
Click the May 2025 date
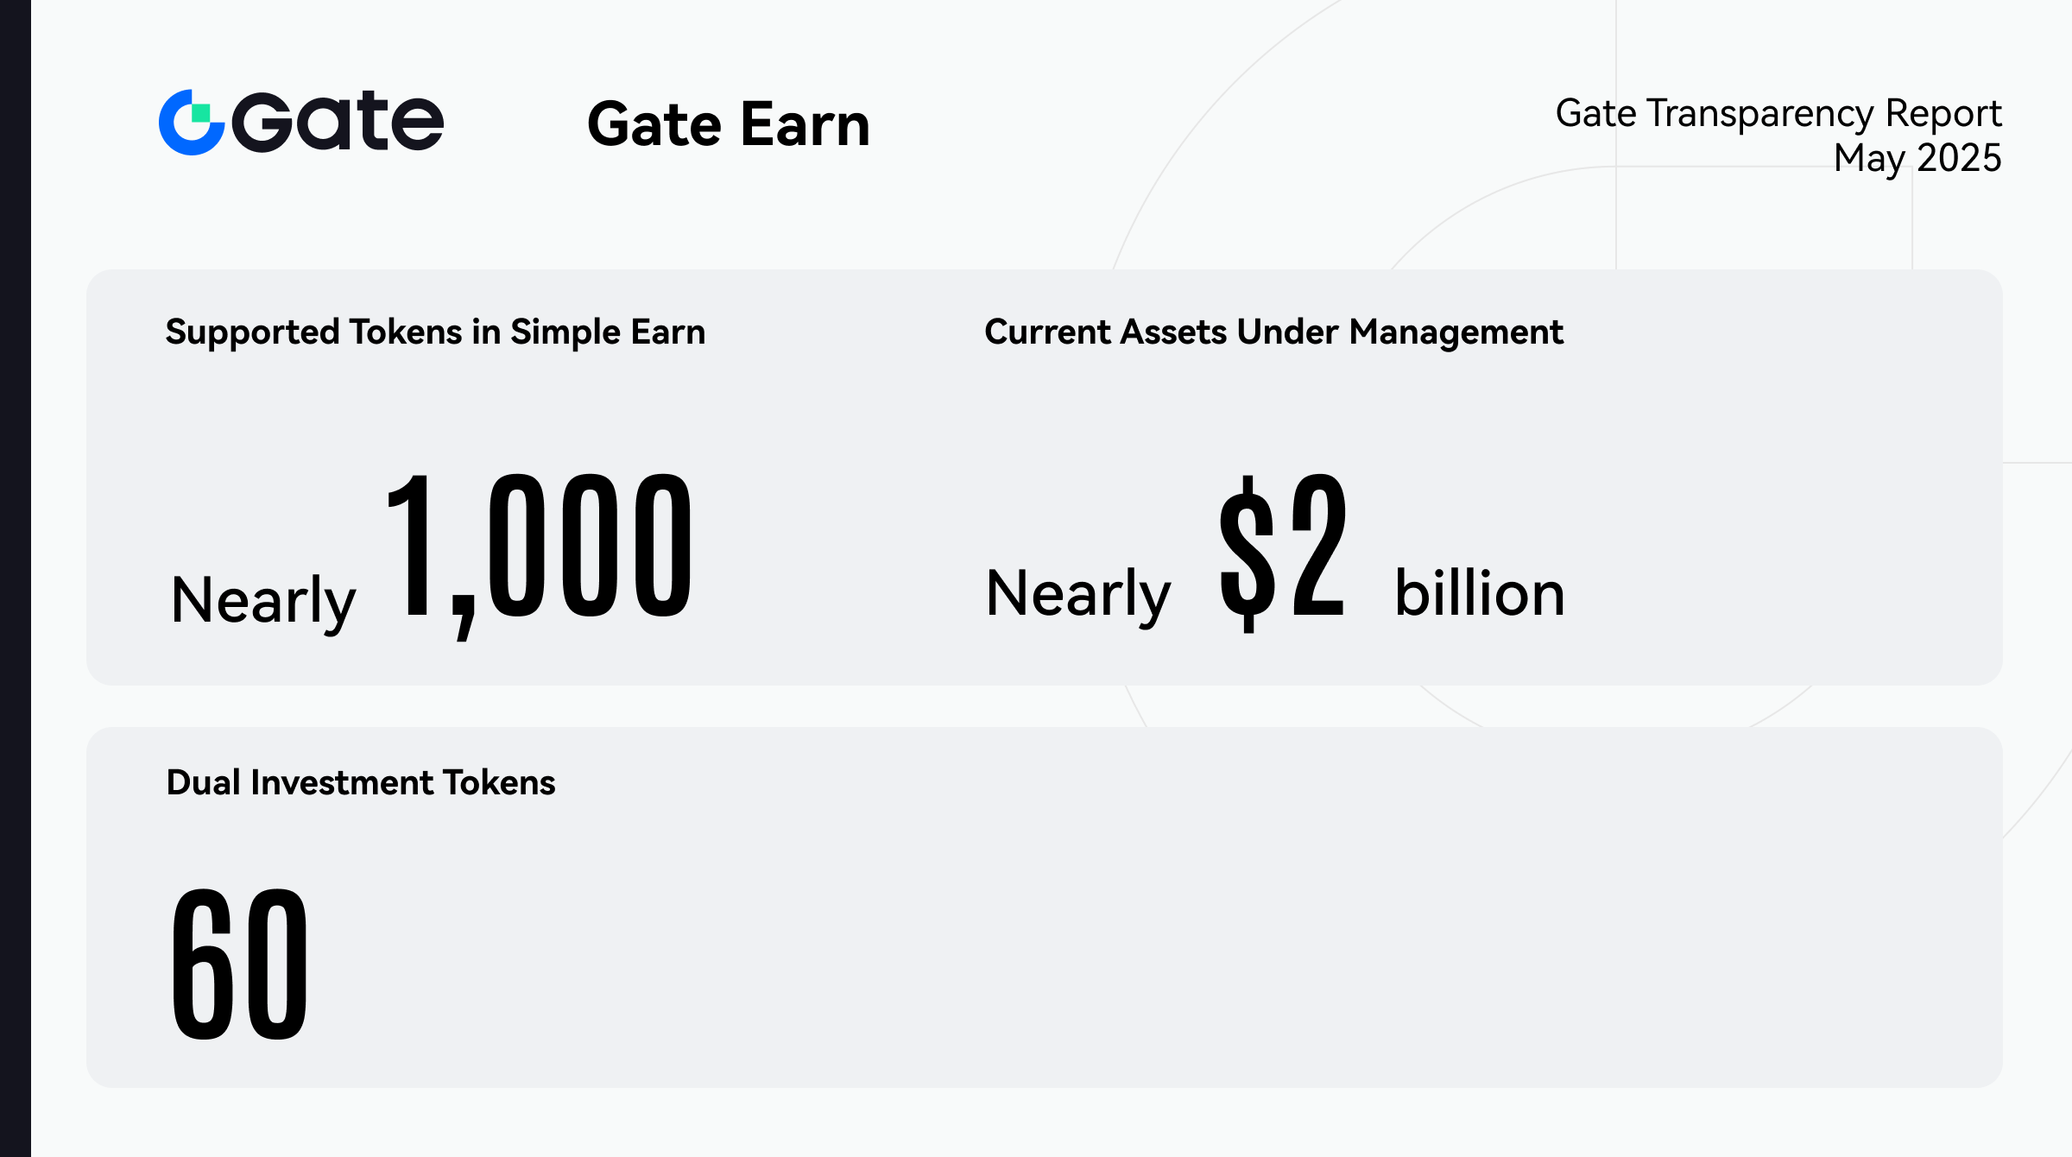(x=1917, y=158)
